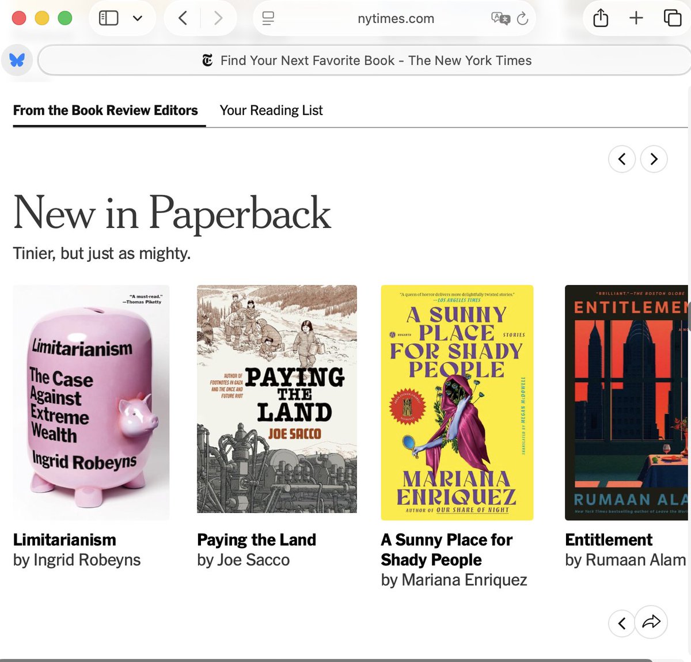Click the bottom left chevron button
This screenshot has width=691, height=662.
pos(622,623)
